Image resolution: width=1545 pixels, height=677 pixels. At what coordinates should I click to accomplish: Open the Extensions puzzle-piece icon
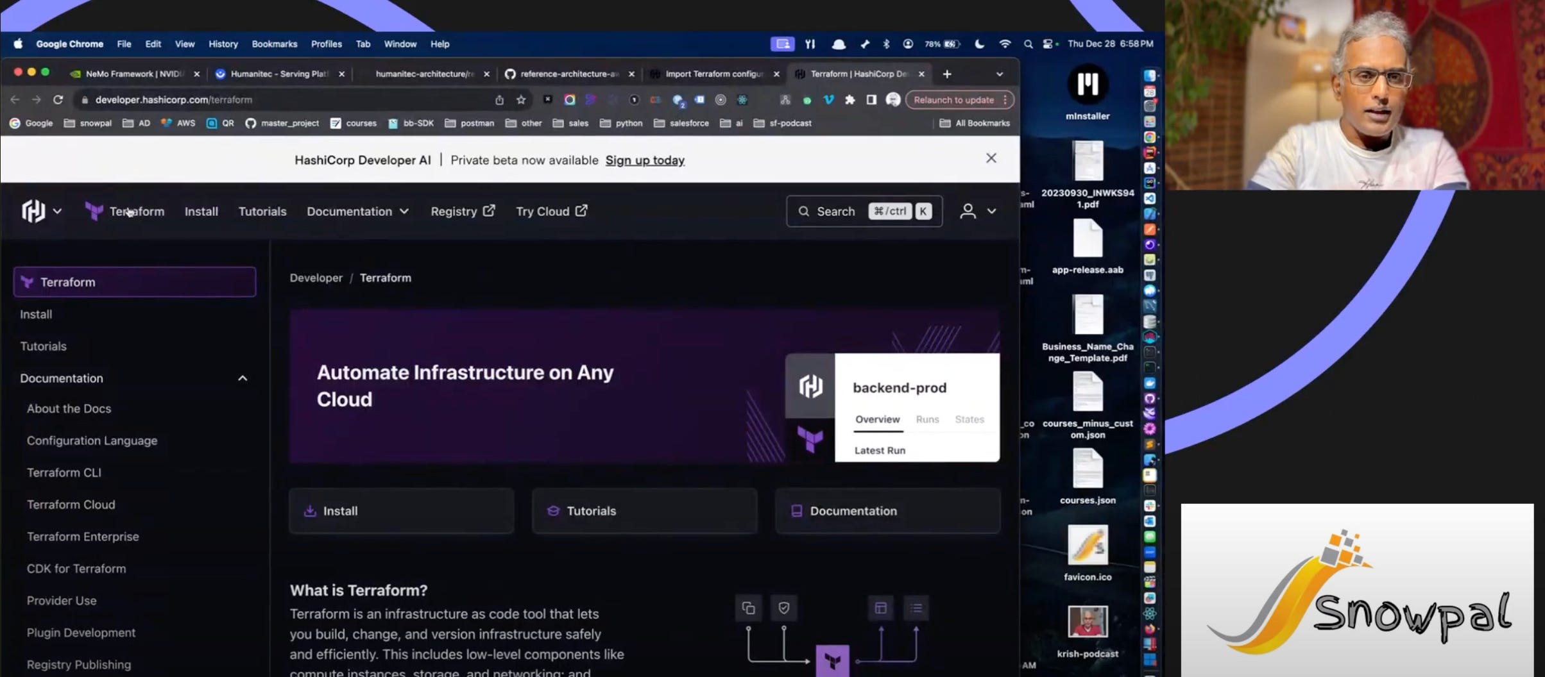point(850,99)
